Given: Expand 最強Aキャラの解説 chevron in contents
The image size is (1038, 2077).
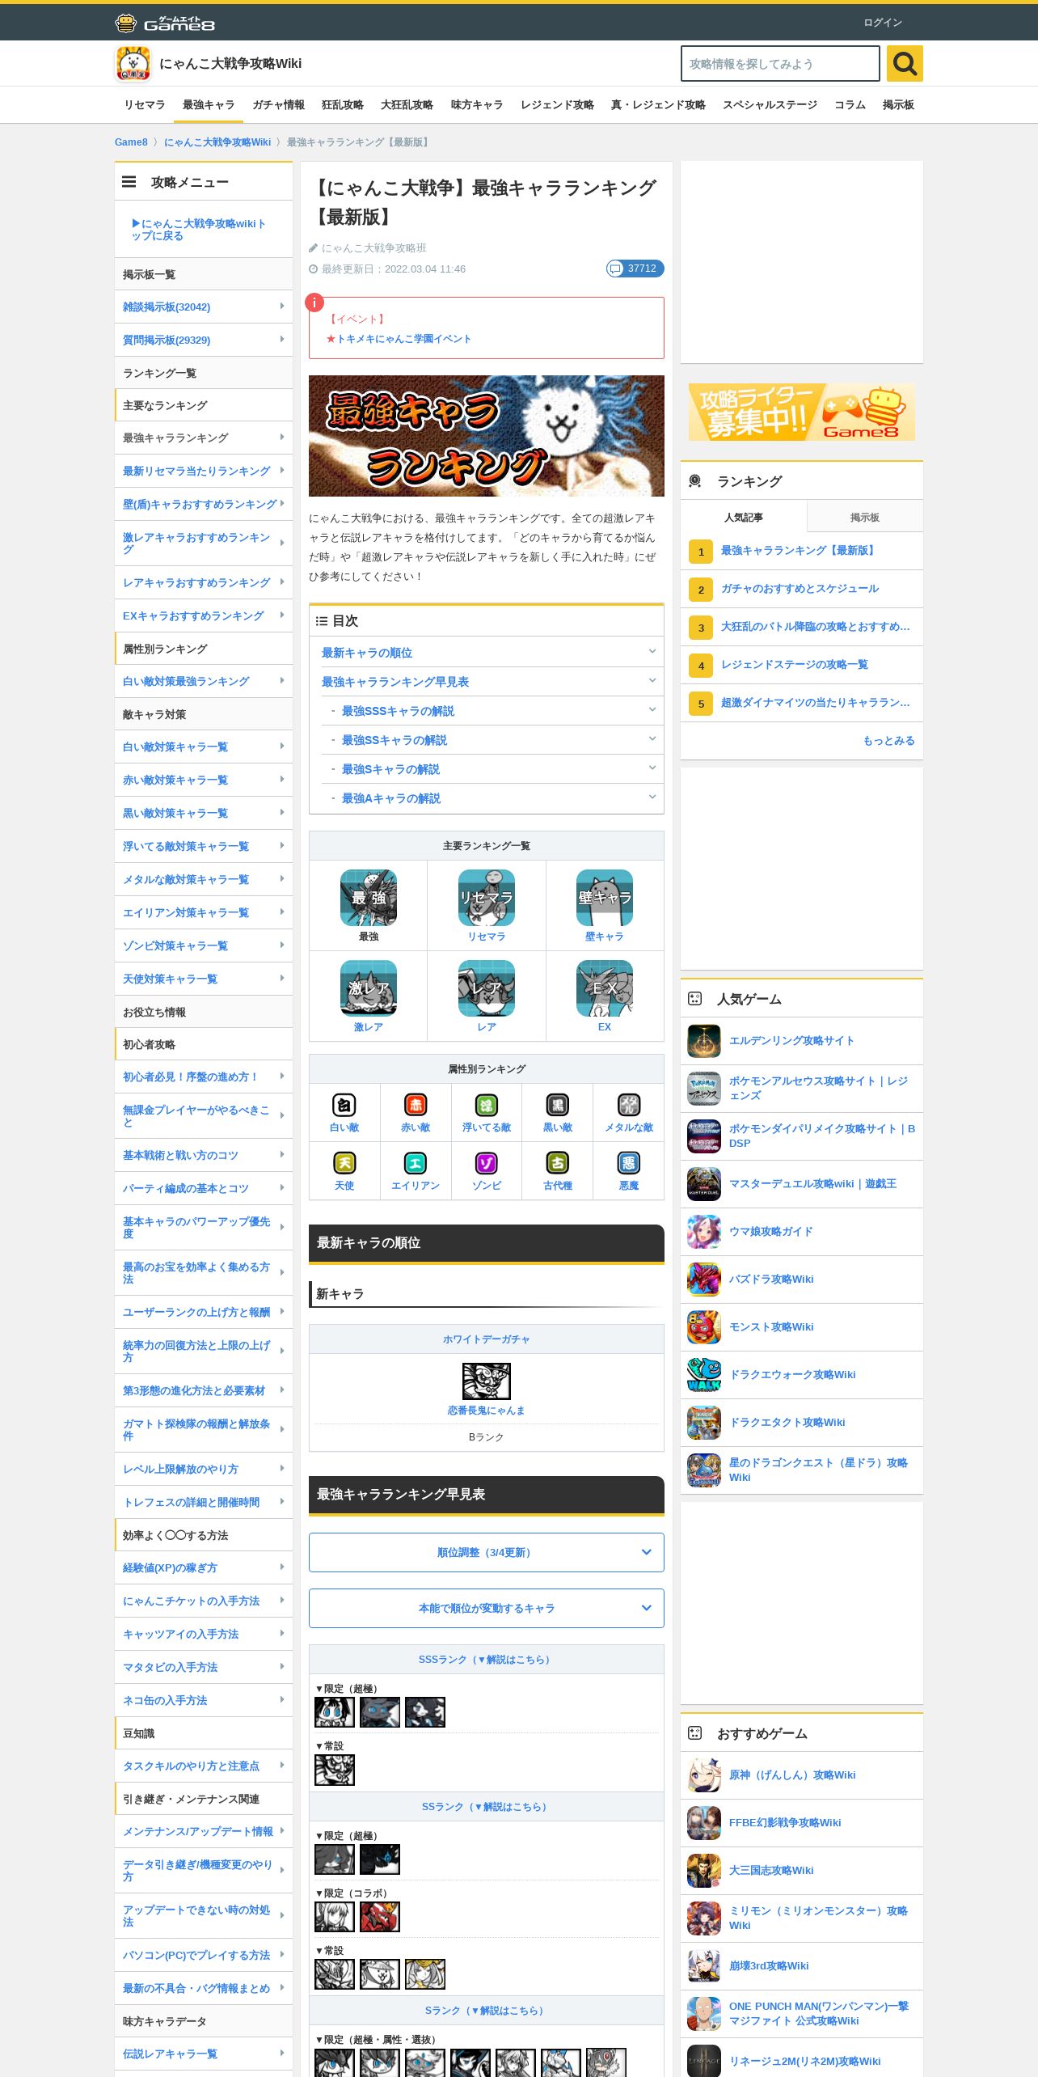Looking at the screenshot, I should pyautogui.click(x=652, y=797).
